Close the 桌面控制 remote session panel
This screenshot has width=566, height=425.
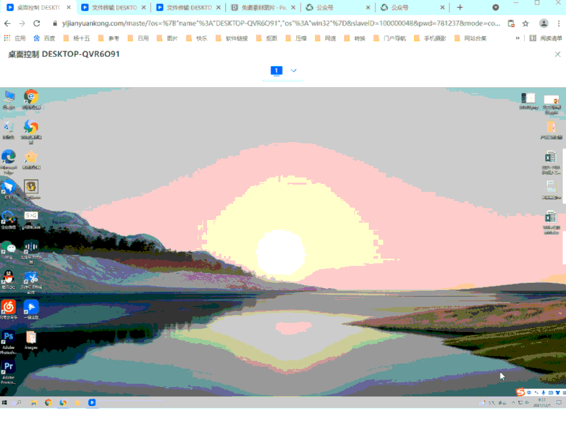[x=557, y=54]
